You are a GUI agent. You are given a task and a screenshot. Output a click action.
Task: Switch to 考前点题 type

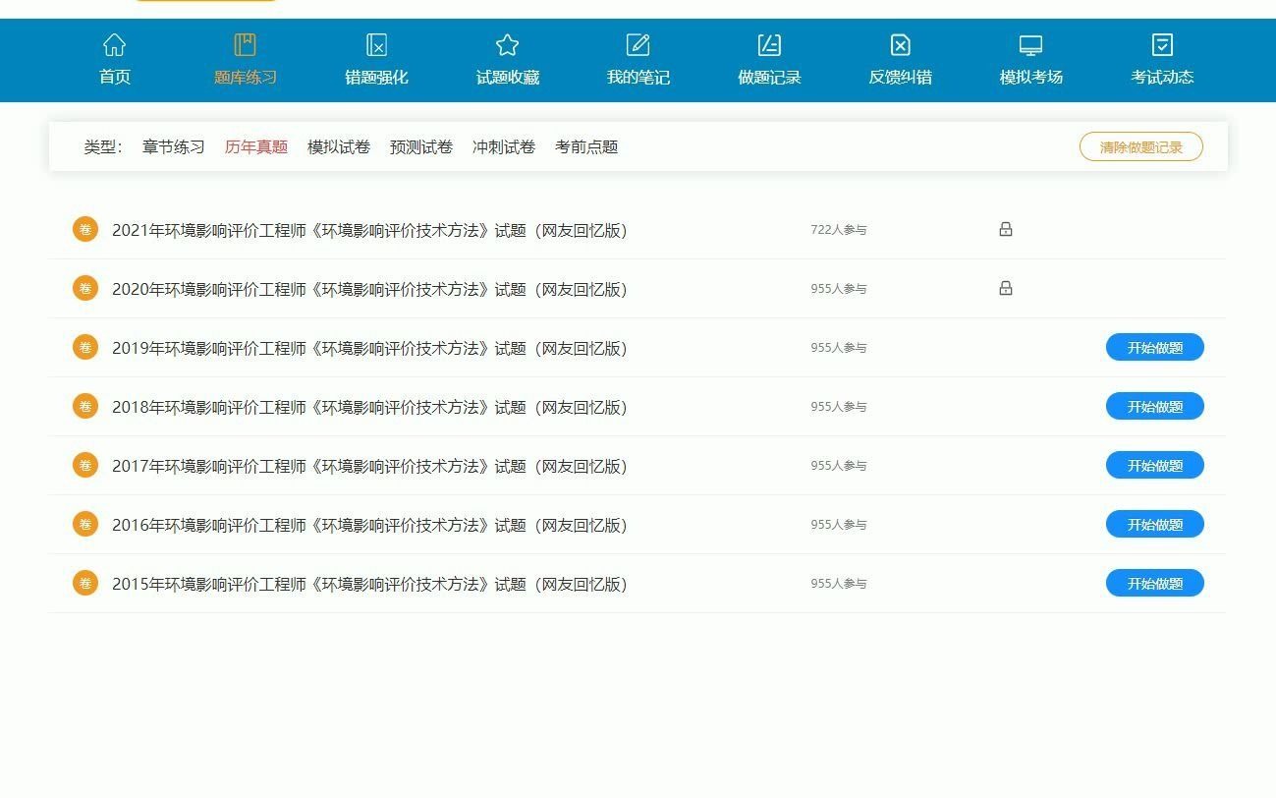(x=586, y=147)
